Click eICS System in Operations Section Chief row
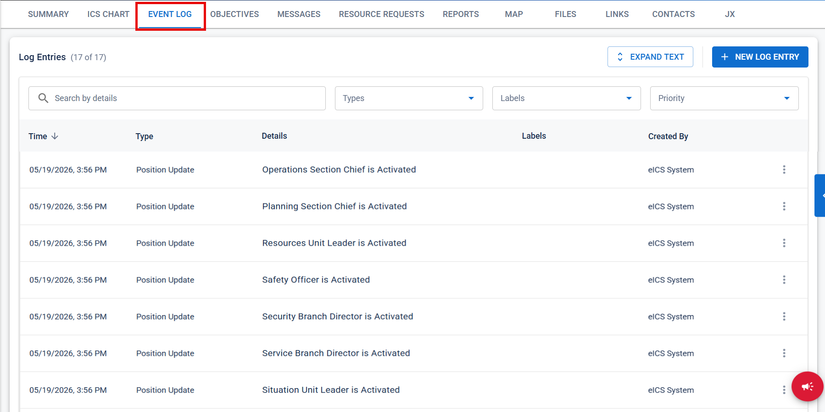This screenshot has width=825, height=412. pos(671,169)
